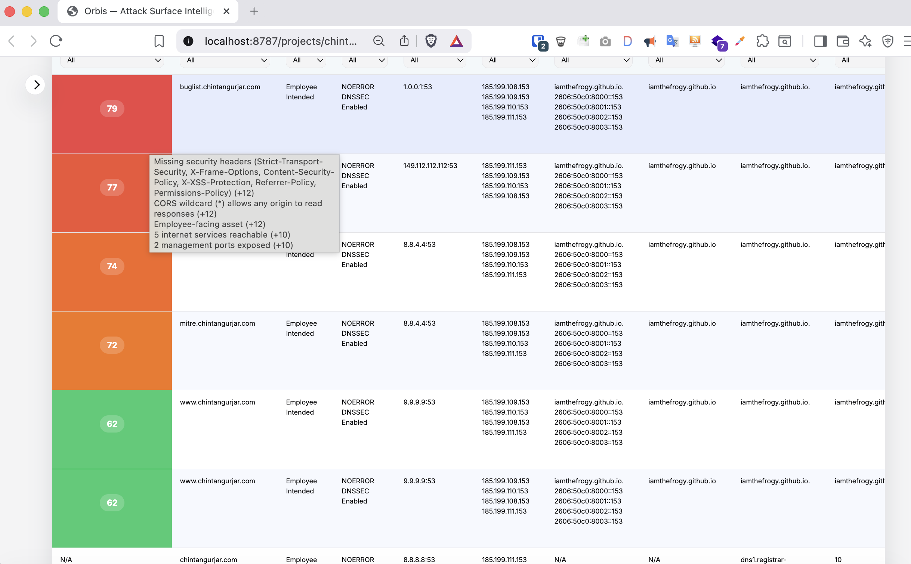
Task: Open a new browser tab
Action: (x=254, y=12)
